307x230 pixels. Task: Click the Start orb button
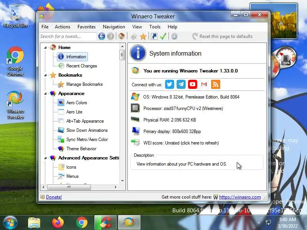(10, 223)
